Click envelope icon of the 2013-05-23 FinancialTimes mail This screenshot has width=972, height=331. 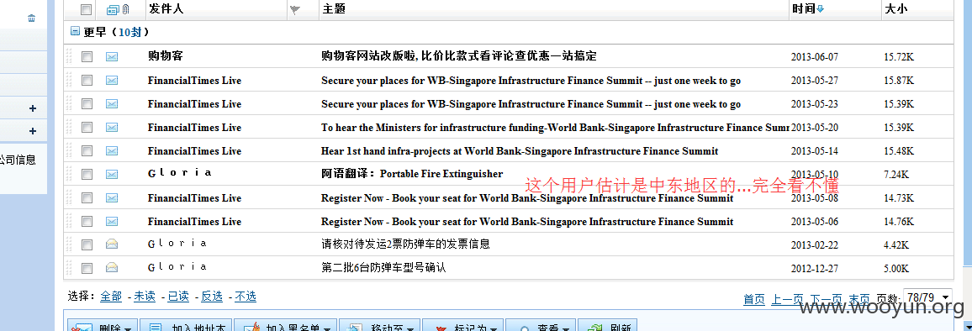(112, 103)
